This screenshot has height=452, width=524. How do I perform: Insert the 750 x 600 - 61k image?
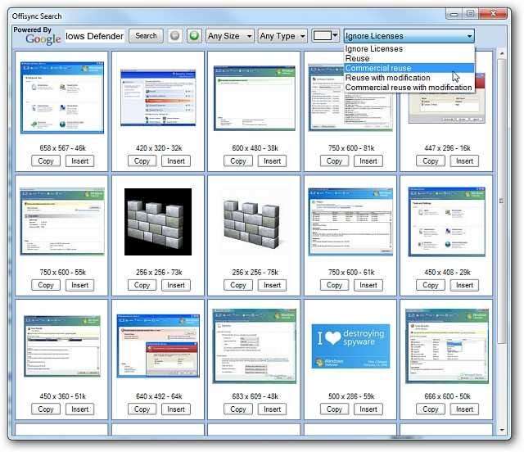point(368,285)
